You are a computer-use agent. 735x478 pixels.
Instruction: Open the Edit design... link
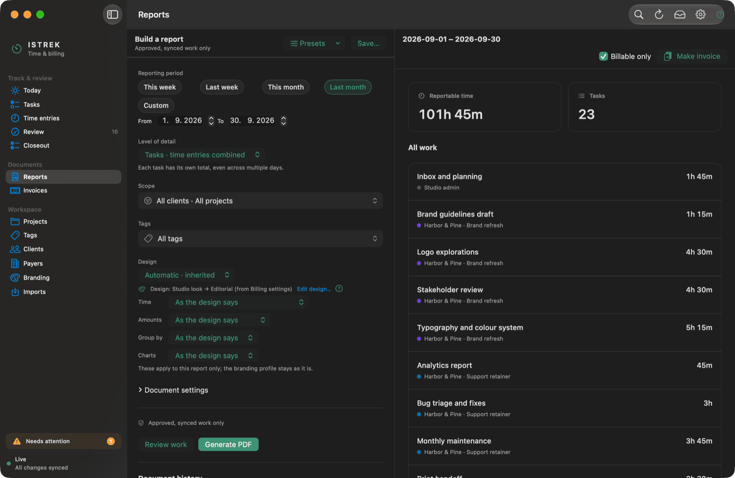[x=314, y=289]
